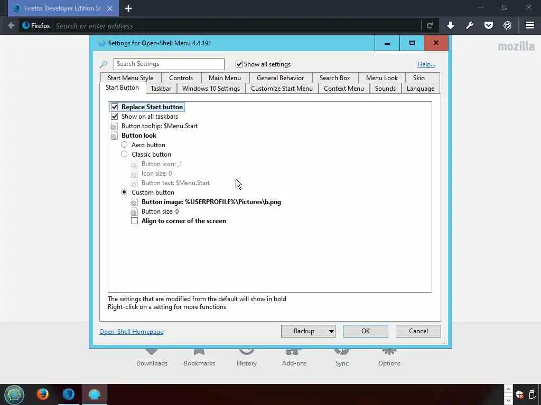Image resolution: width=541 pixels, height=405 pixels.
Task: Open the Open-Shell Homepage link
Action: [x=132, y=332]
